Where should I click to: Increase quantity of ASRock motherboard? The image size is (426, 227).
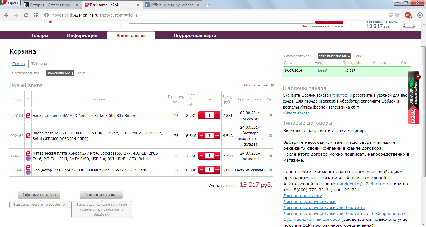click(217, 156)
